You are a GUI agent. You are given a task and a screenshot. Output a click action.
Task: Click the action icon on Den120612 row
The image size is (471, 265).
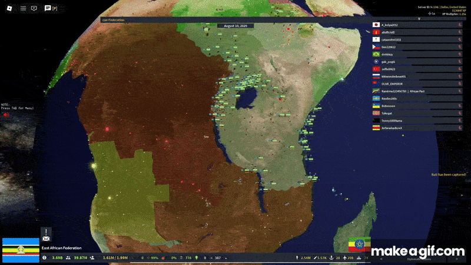[x=460, y=47]
